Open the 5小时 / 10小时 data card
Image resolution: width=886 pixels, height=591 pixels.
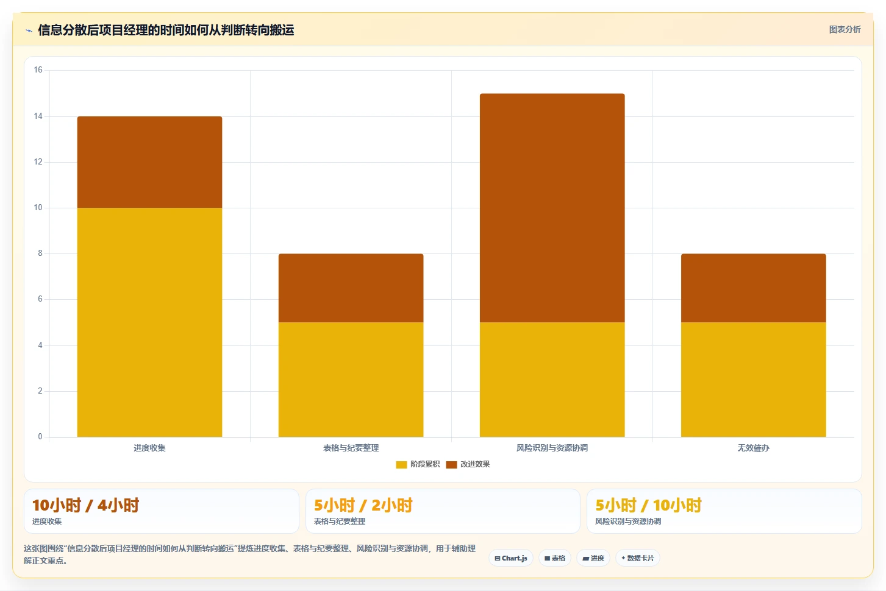tap(724, 511)
